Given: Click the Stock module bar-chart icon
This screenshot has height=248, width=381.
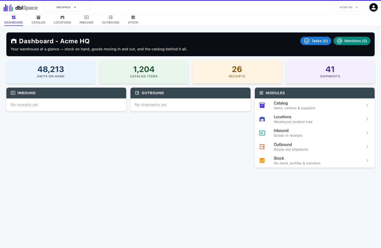Looking at the screenshot, I should coord(262,160).
